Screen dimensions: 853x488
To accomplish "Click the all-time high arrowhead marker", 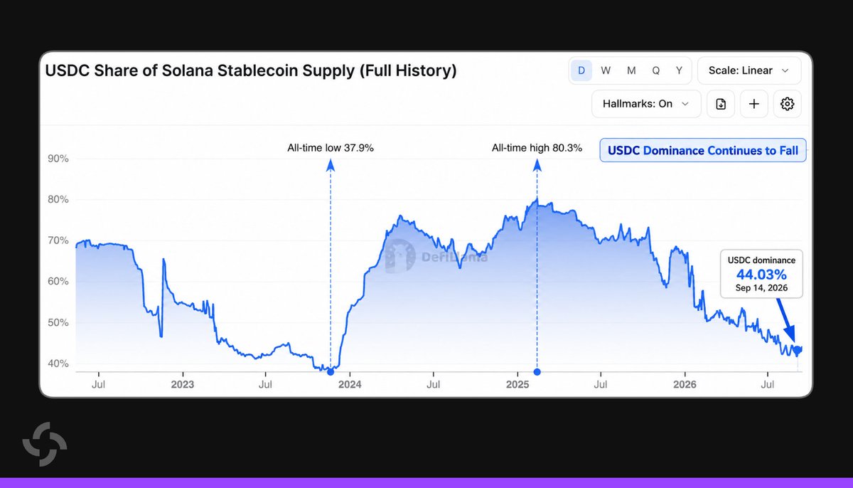I will (x=537, y=165).
